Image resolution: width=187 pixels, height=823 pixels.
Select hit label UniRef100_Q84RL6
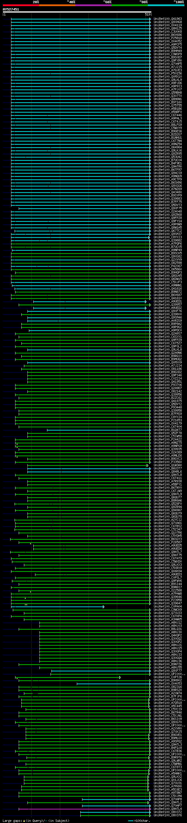coord(167,471)
